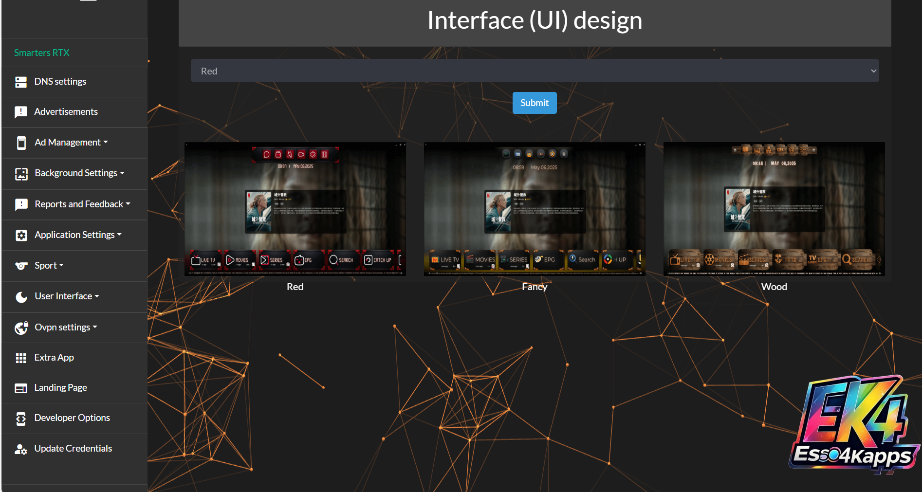
Task: Open the Landing Page menu item
Action: [60, 388]
